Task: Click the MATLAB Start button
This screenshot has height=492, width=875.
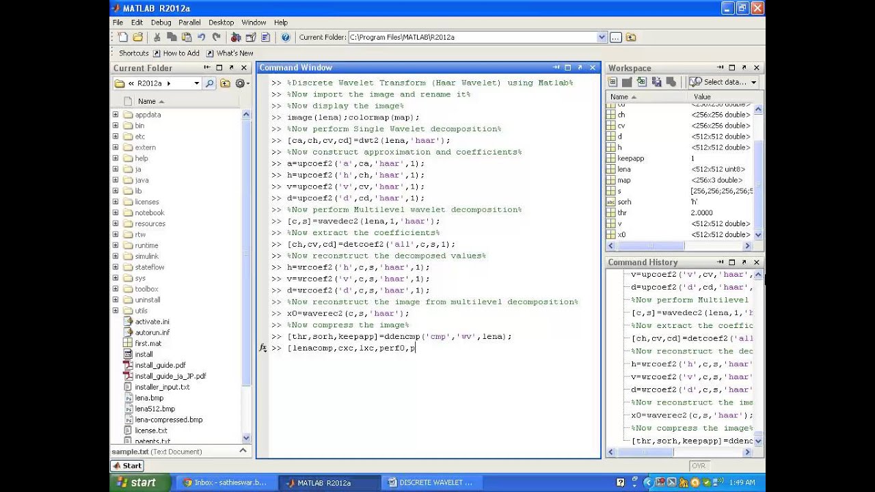Action: tap(127, 465)
